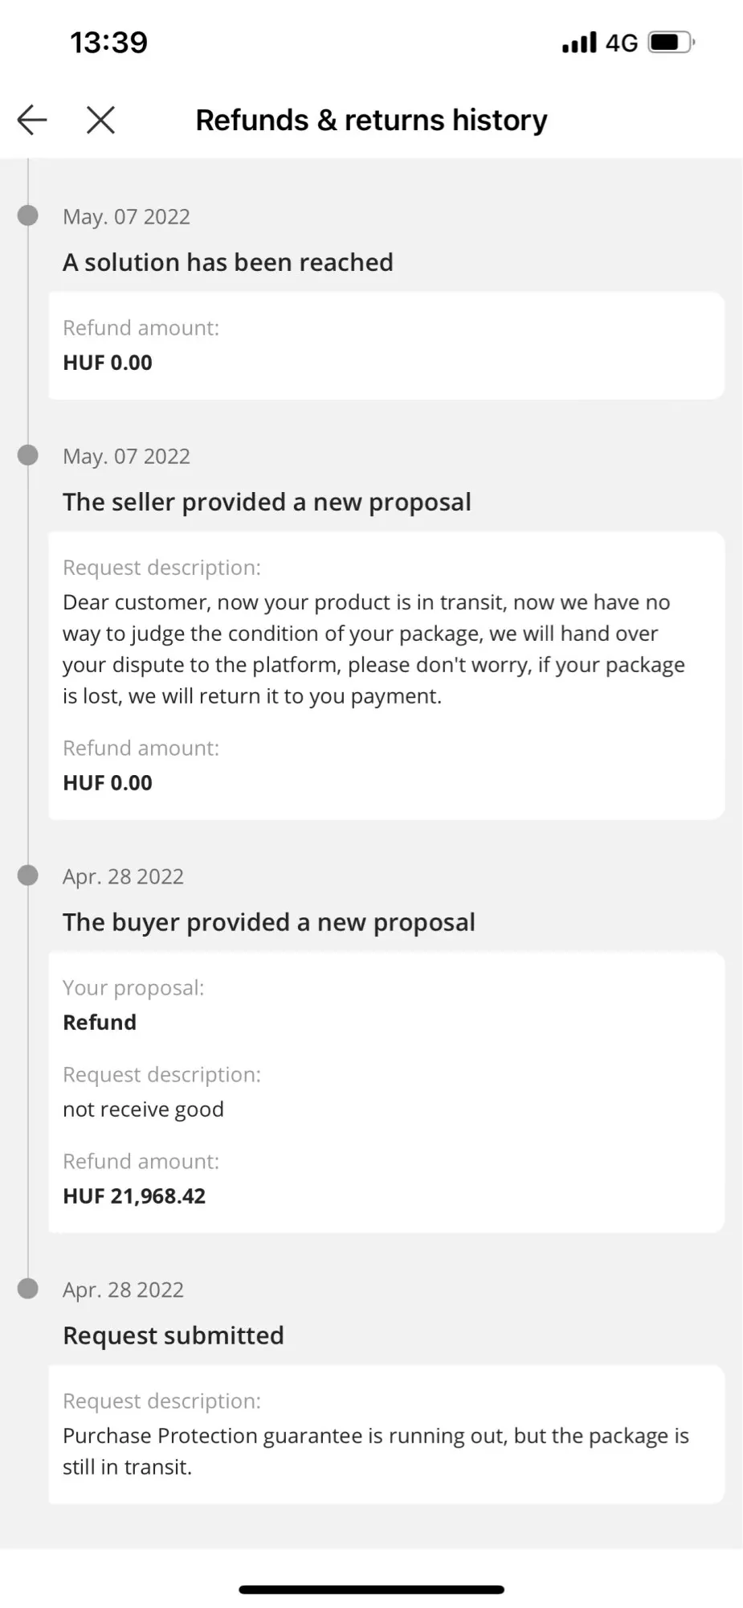This screenshot has height=1608, width=743.
Task: Tap the 'A solution has been reached' heading
Action: [228, 262]
